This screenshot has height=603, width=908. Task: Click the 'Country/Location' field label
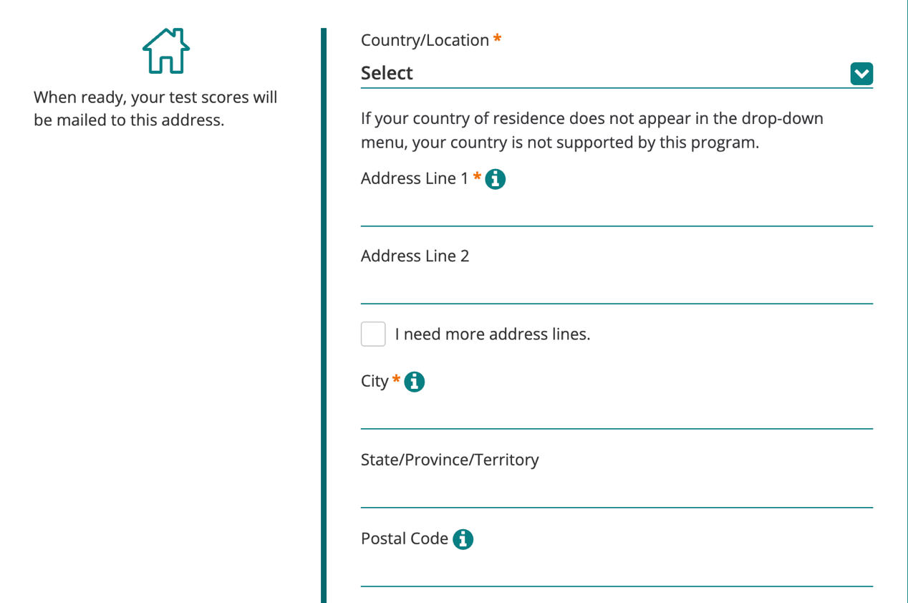425,40
